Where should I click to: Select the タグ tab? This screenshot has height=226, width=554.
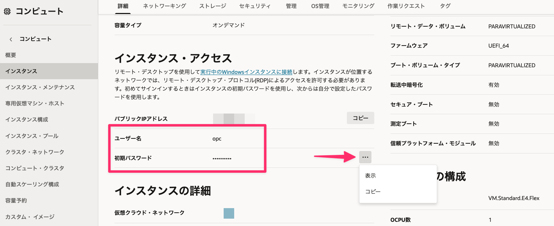(445, 6)
